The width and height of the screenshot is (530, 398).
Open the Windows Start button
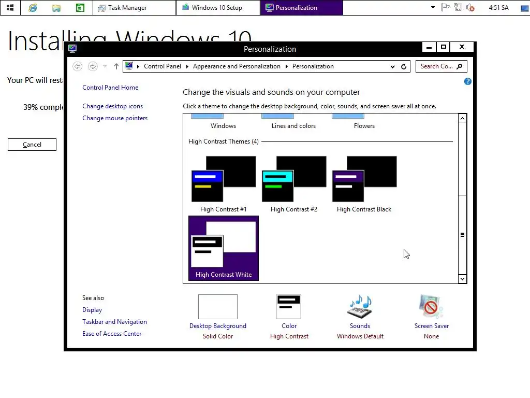click(10, 7)
